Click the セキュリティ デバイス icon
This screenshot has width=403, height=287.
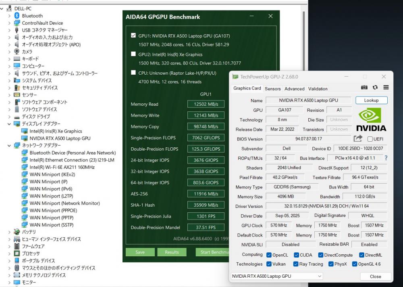17,88
